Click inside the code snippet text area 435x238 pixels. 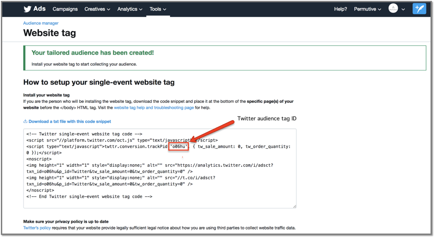160,168
